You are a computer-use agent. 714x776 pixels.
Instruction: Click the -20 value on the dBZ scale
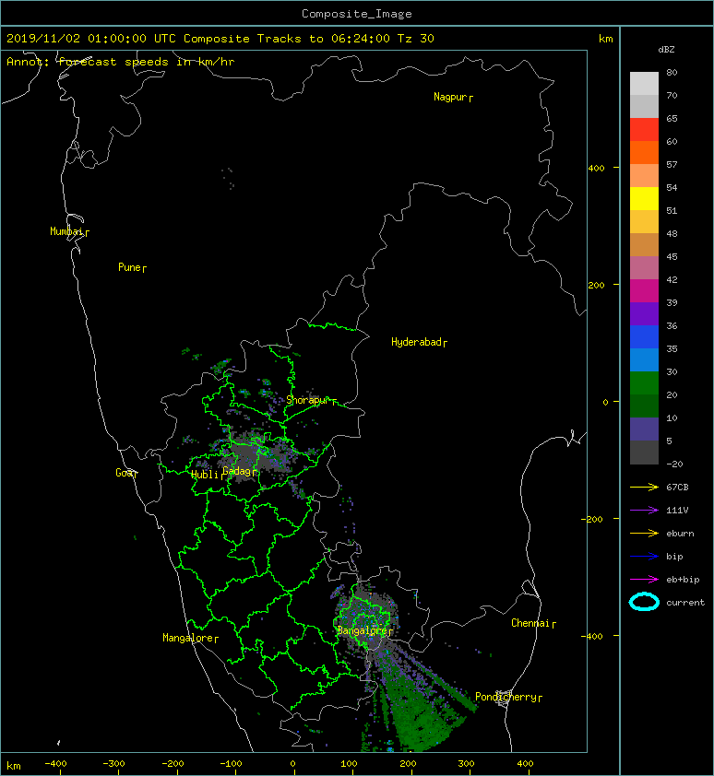coord(674,464)
